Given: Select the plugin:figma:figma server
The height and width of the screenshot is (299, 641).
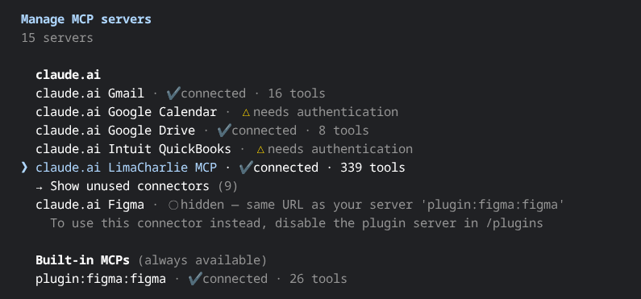Looking at the screenshot, I should point(191,279).
